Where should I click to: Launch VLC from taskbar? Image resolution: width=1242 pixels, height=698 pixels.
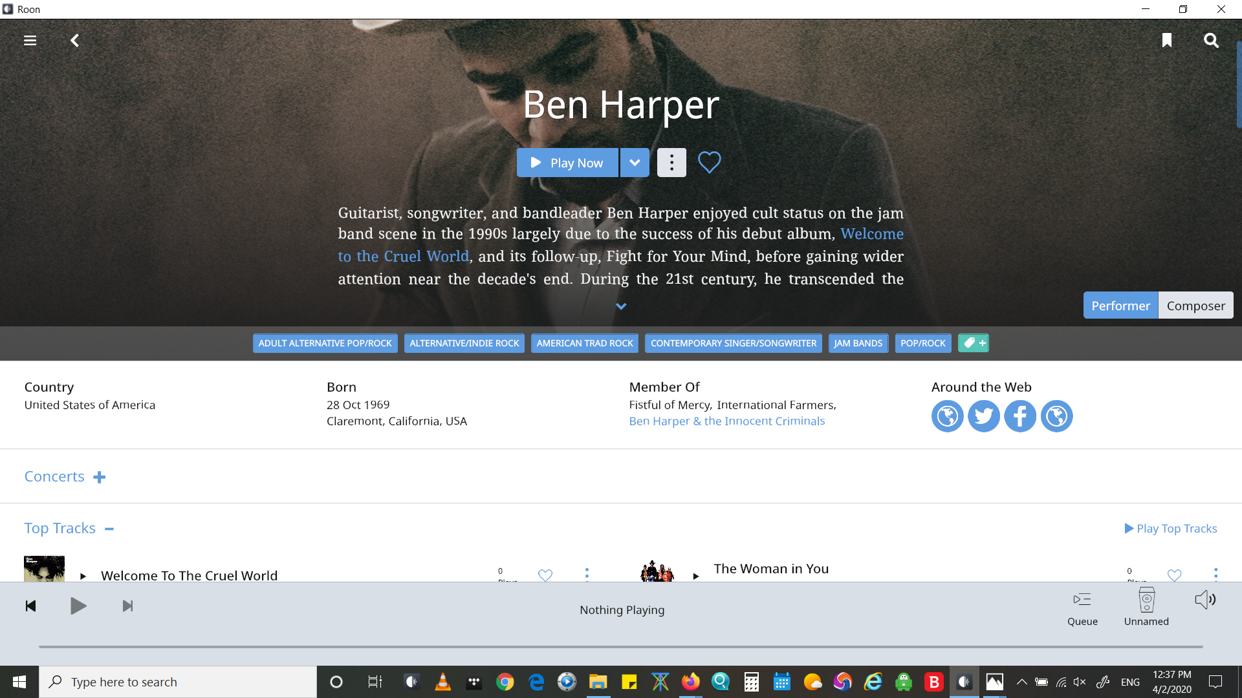[442, 682]
